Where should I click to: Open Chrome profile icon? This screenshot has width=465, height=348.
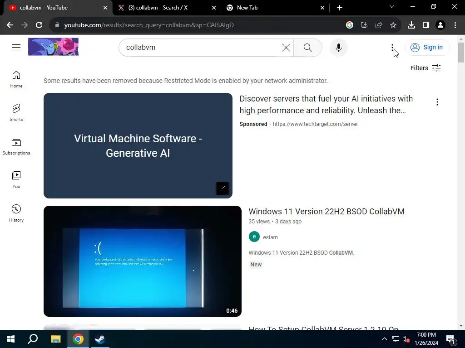(x=440, y=25)
